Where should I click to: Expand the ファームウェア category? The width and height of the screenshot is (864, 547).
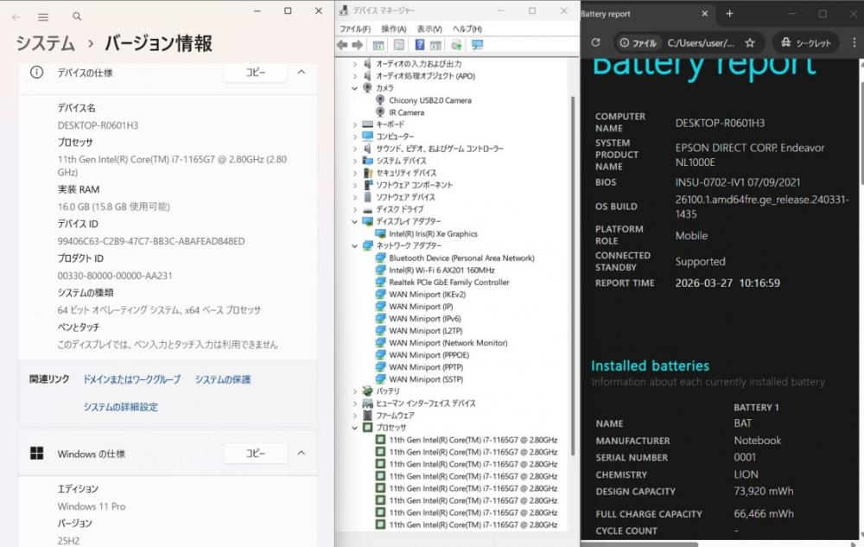click(x=355, y=416)
